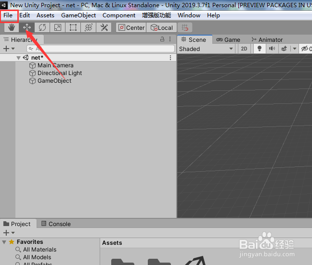Image resolution: width=312 pixels, height=265 pixels.
Task: Switch to the Project tab
Action: [18, 224]
